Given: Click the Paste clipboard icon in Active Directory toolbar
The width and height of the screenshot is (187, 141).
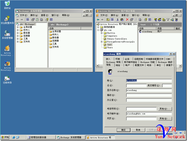Looking at the screenshot, I should click(x=122, y=20).
